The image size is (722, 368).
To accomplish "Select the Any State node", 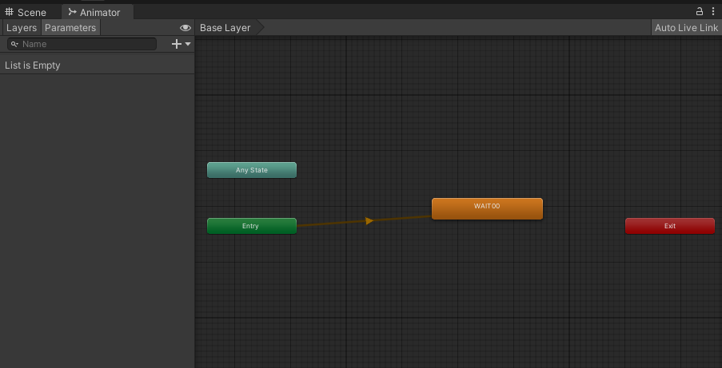I will pos(252,170).
